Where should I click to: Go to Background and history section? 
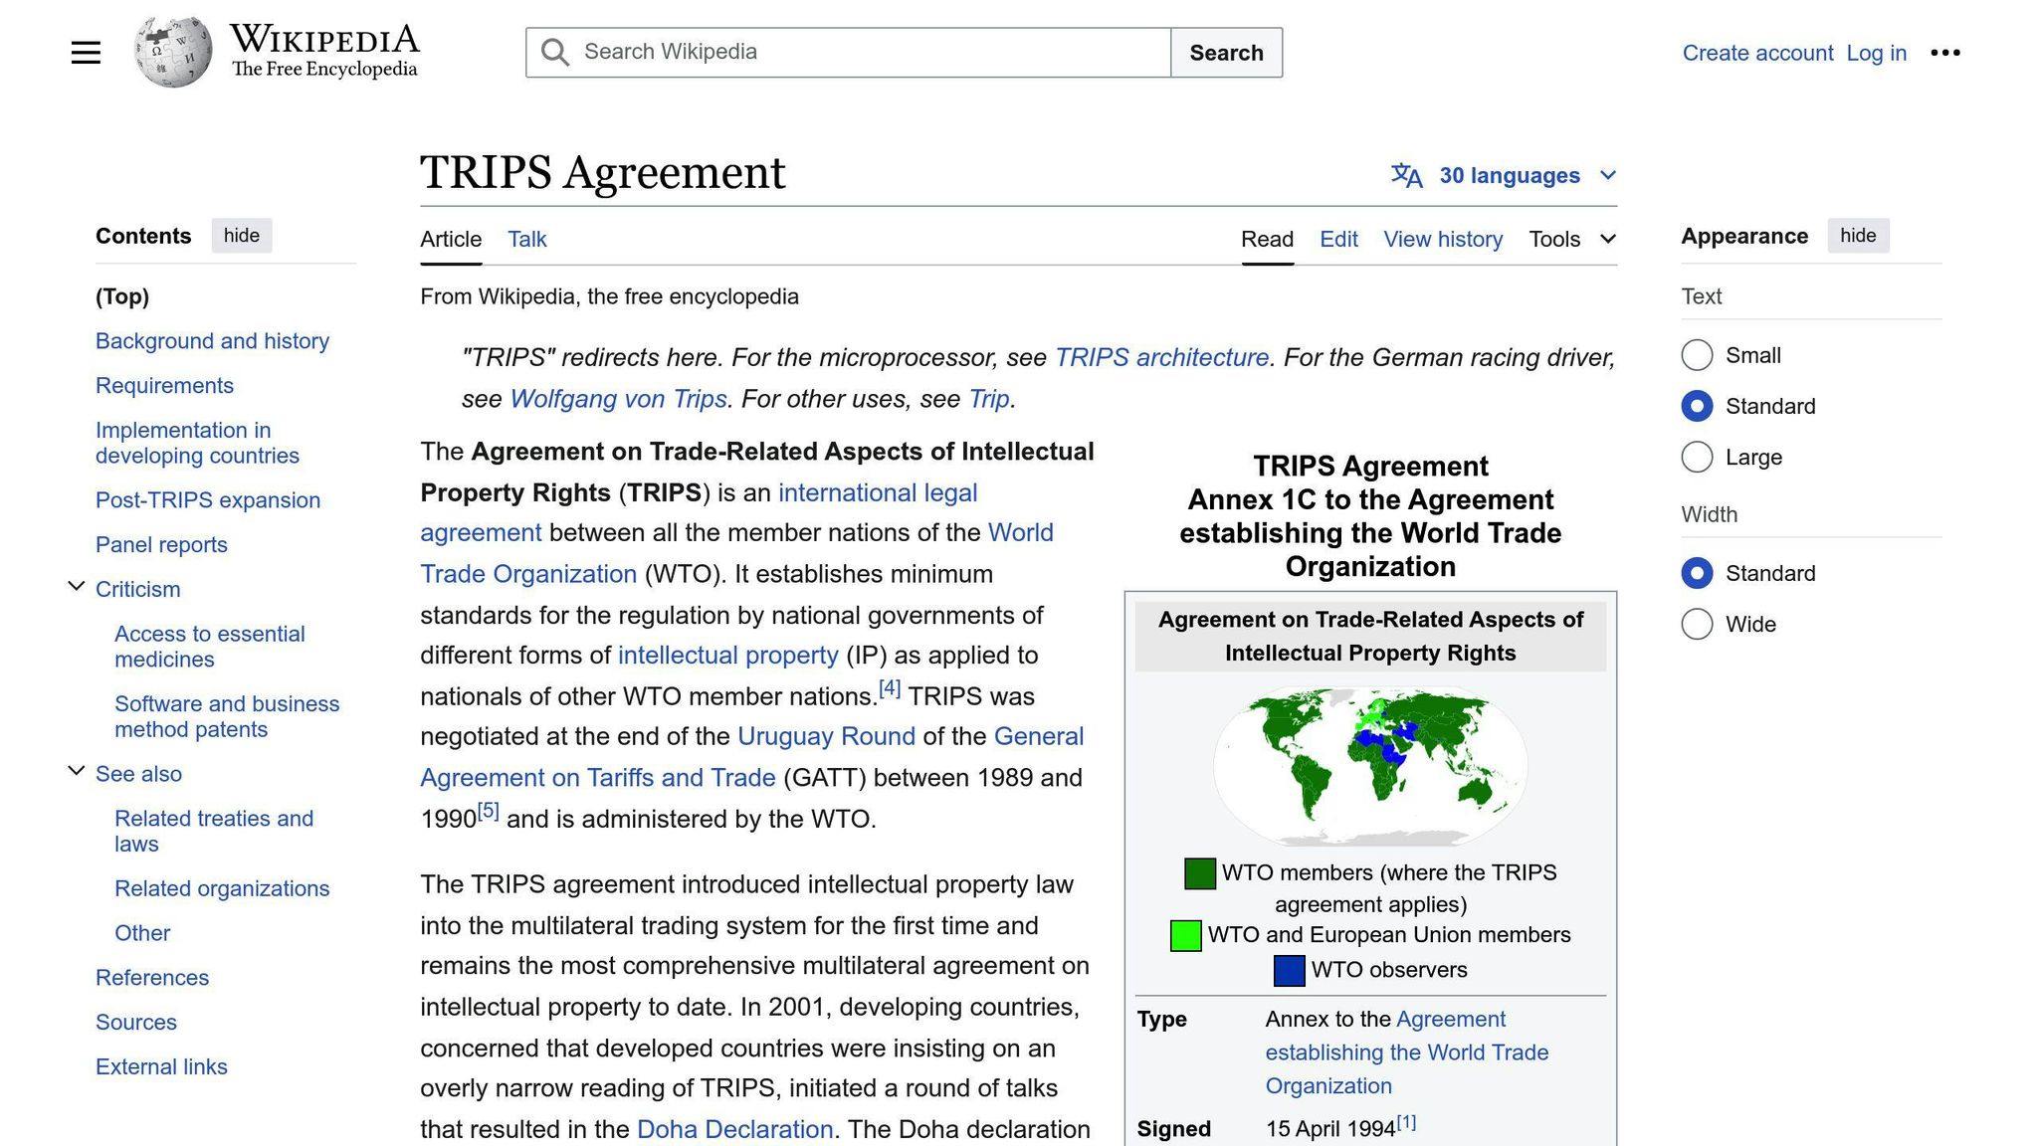[212, 341]
